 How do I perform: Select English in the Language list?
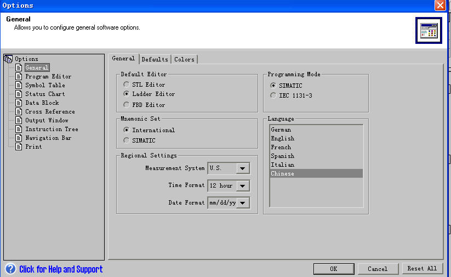[283, 139]
